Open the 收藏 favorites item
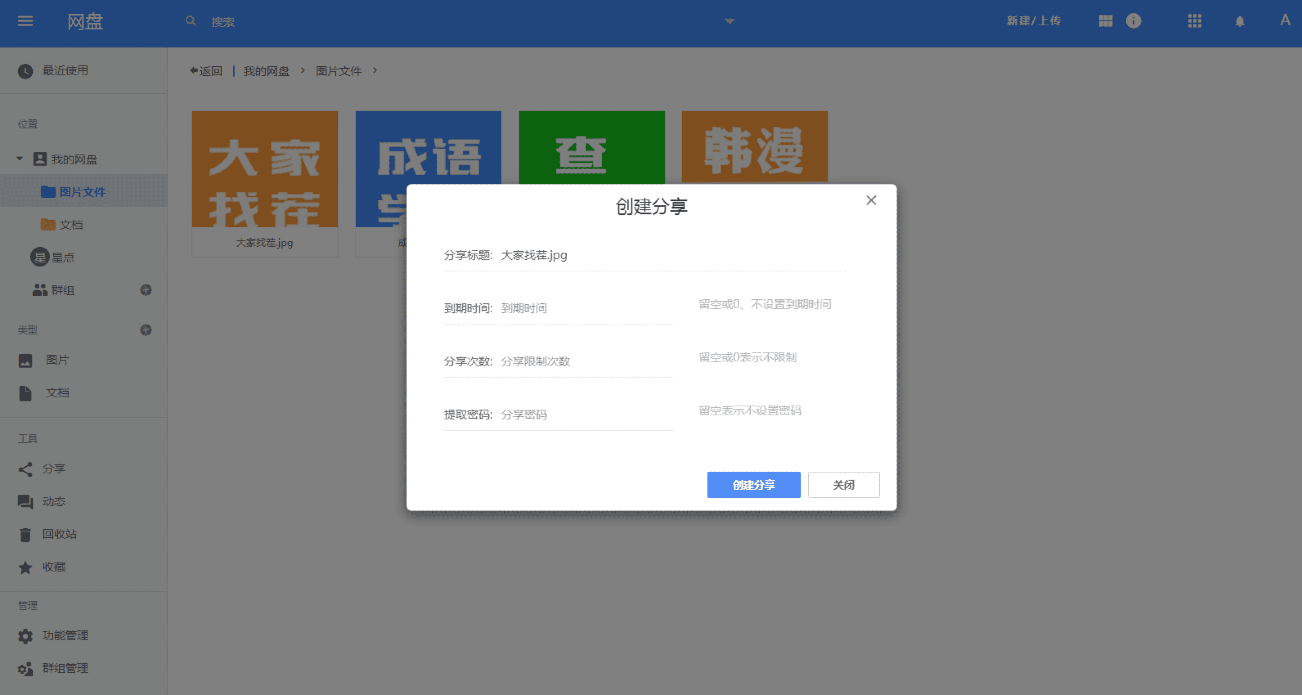The height and width of the screenshot is (695, 1302). [x=54, y=567]
